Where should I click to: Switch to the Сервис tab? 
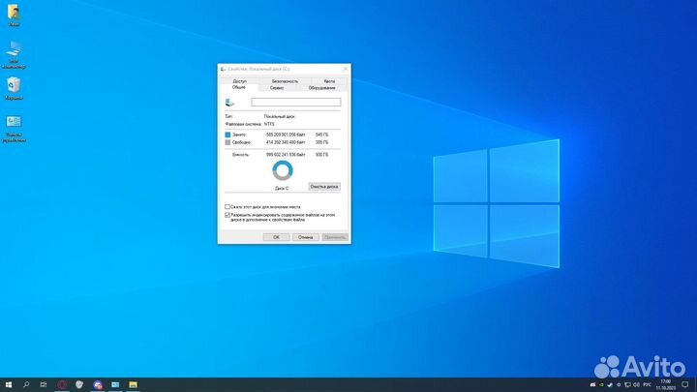pos(277,88)
